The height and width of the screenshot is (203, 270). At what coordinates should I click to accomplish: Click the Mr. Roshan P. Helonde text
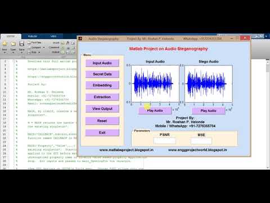185,122
